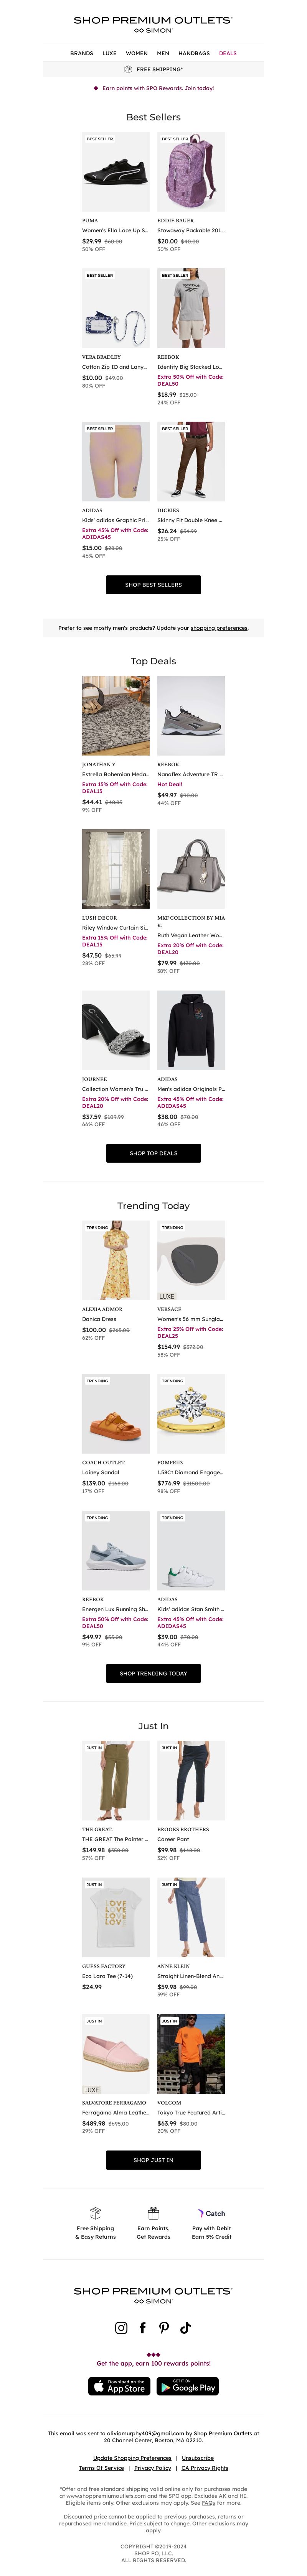Open the shopping preferences link
The width and height of the screenshot is (307, 2576).
219,628
